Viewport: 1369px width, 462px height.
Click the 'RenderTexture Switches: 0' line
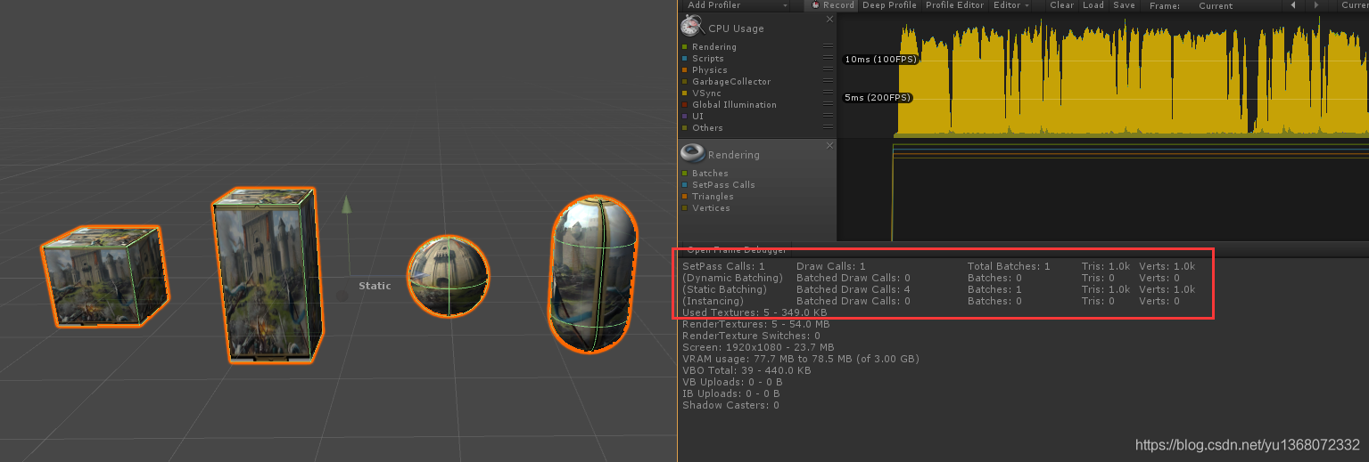tap(751, 336)
